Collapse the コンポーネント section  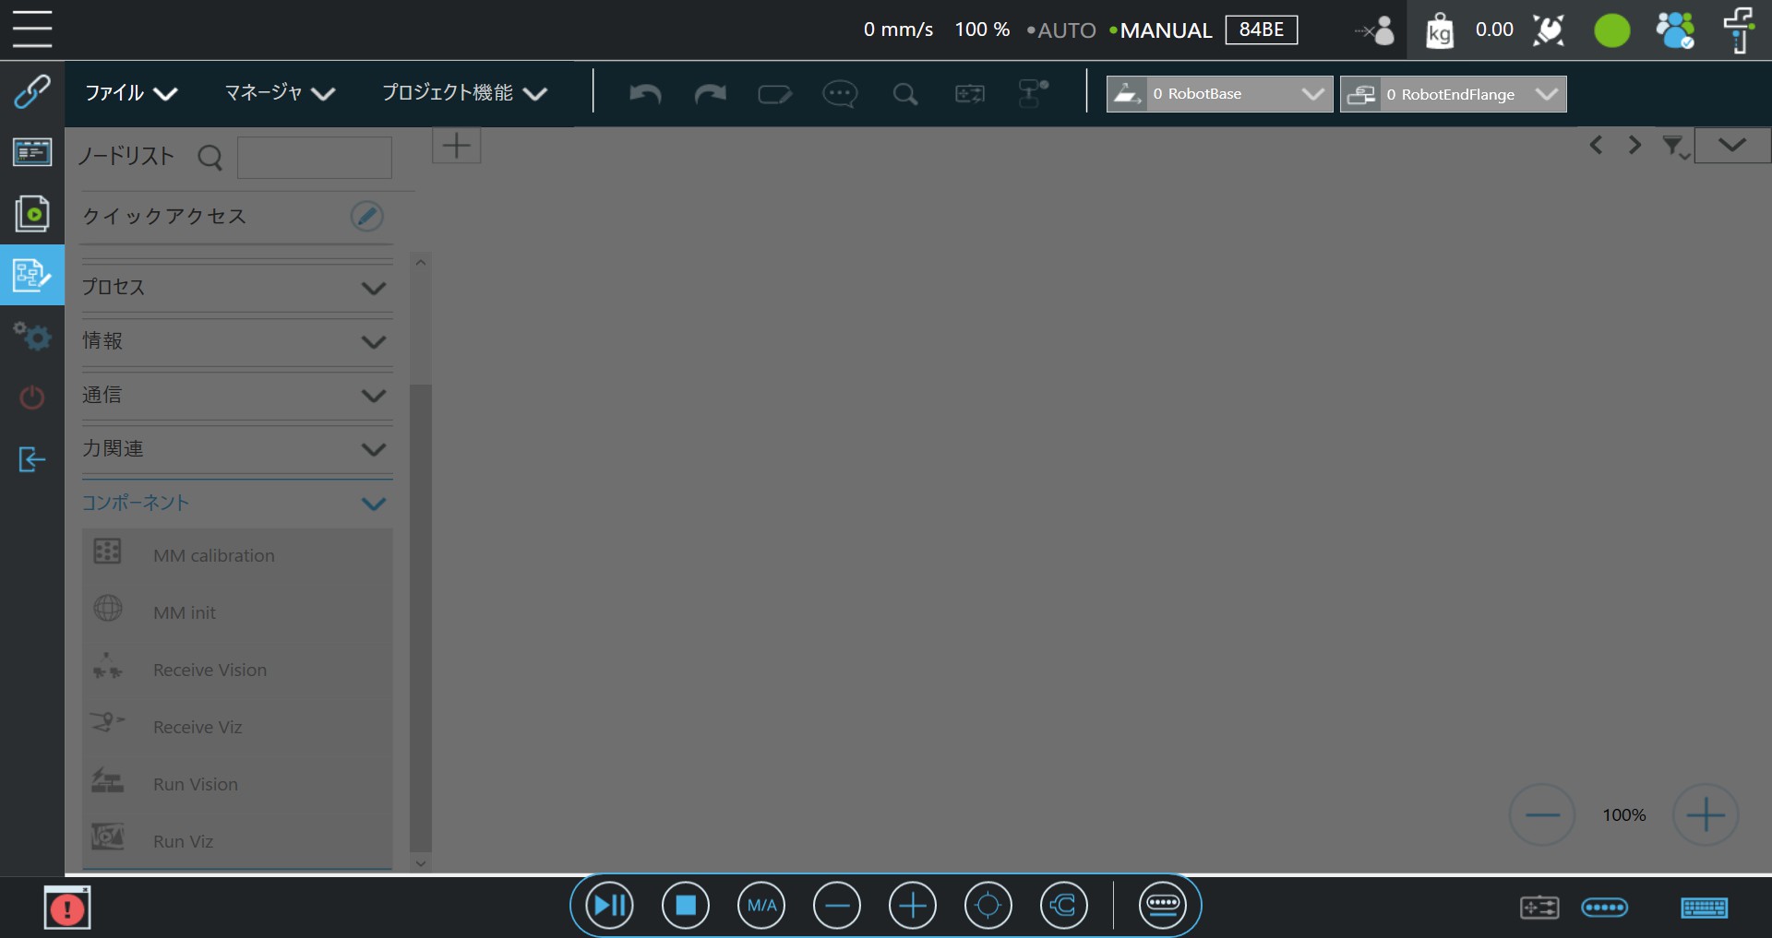point(237,504)
